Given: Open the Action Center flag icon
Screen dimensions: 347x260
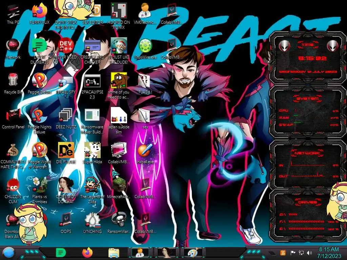Looking at the screenshot, I should 293,253.
